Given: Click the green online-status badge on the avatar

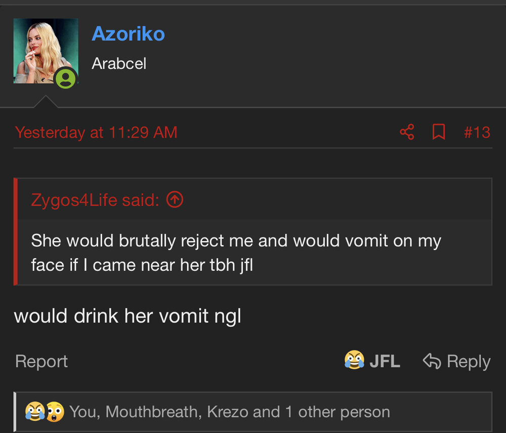Looking at the screenshot, I should [65, 78].
